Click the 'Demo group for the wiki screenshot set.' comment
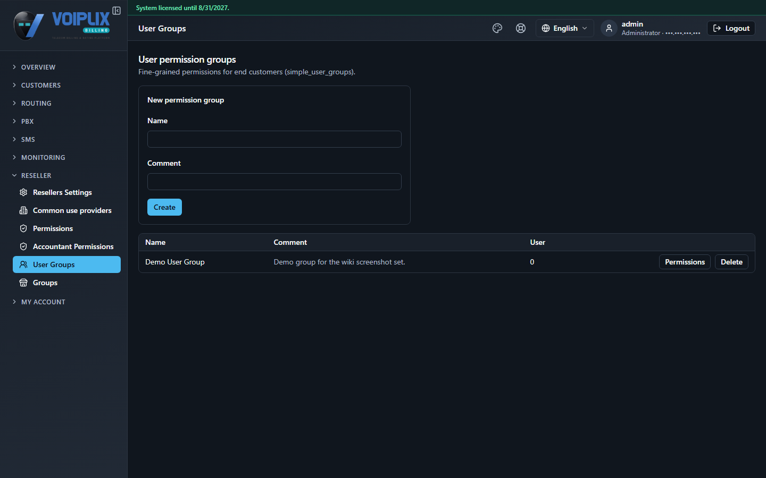 point(339,262)
